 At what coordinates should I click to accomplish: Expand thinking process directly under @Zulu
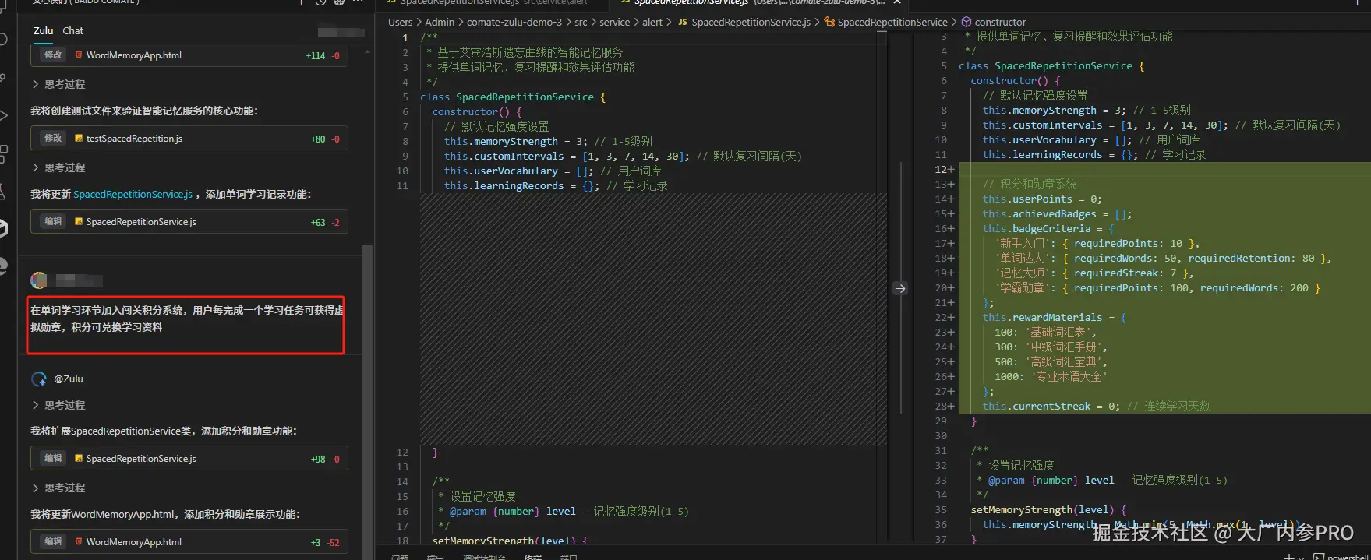[58, 405]
